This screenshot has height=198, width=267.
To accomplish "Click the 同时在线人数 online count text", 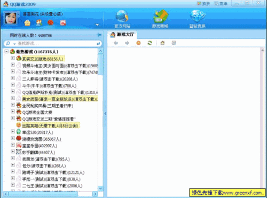I will [31, 35].
